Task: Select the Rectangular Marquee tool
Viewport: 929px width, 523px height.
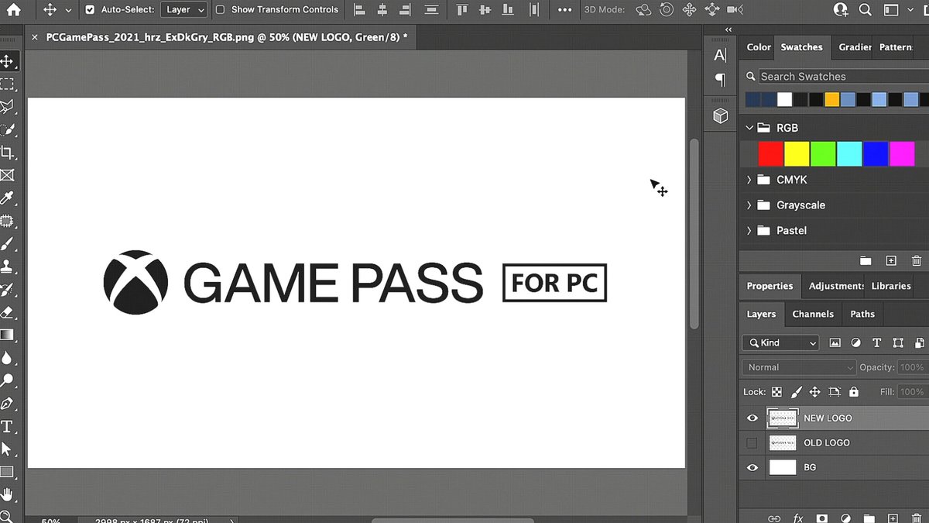Action: (x=7, y=84)
